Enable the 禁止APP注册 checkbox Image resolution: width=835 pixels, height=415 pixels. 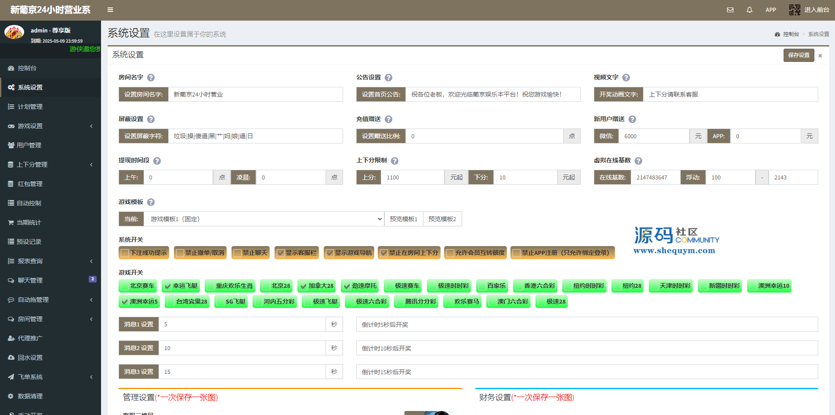point(517,253)
